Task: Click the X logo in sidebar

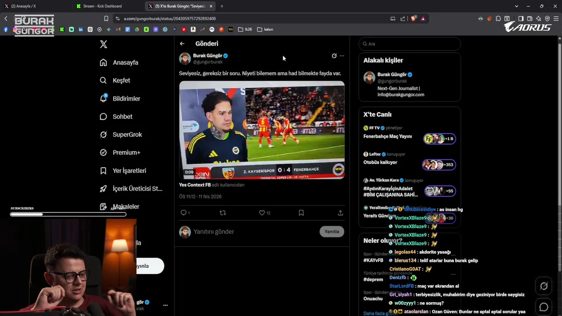Action: pos(104,44)
